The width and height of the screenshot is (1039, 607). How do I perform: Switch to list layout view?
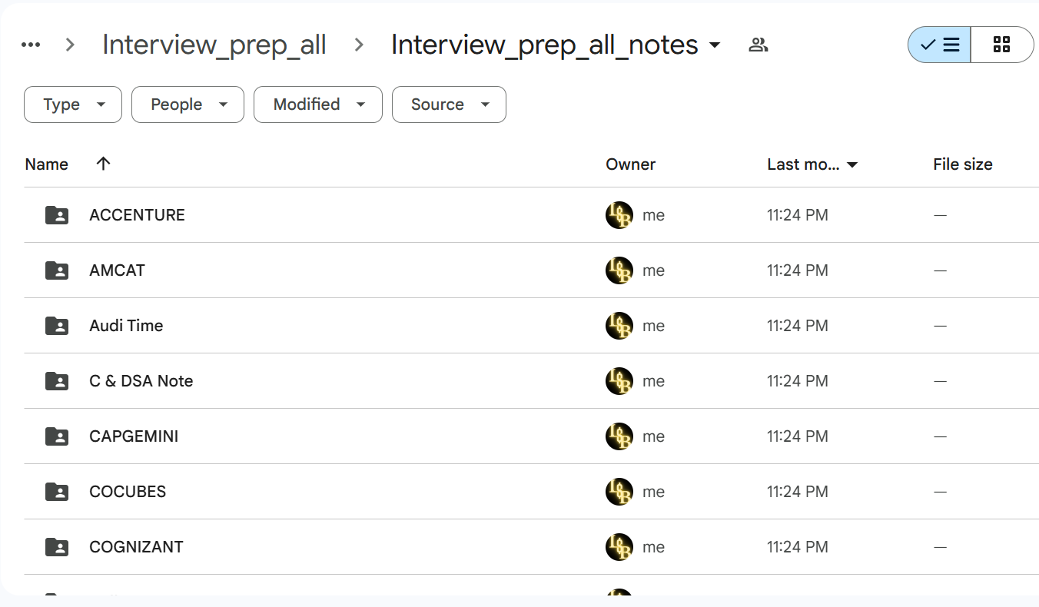(939, 45)
